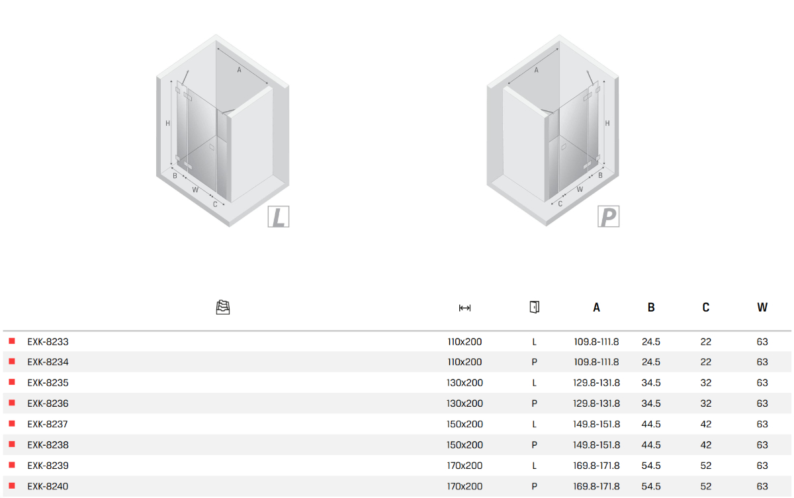Click the EXK-8239 model number

pyautogui.click(x=48, y=466)
